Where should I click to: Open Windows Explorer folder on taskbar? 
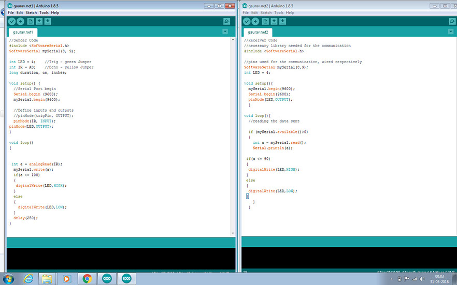click(47, 279)
